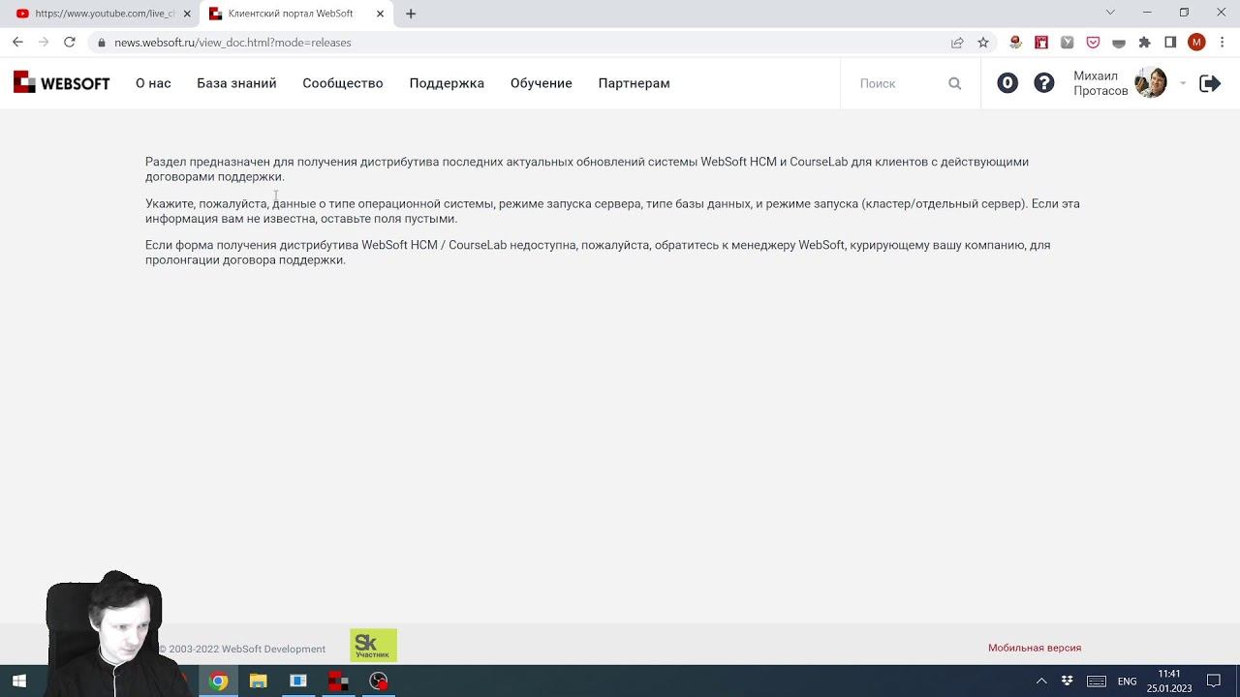Screen dimensions: 1240x697
Task: Focus the Поиск search field
Action: coord(899,83)
